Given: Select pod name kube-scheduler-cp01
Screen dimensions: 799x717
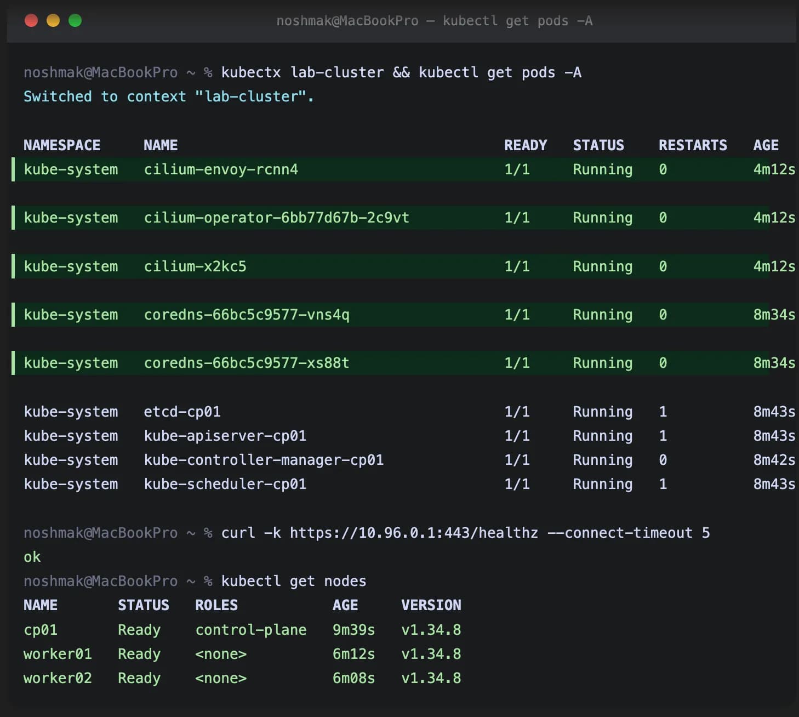Looking at the screenshot, I should tap(225, 484).
